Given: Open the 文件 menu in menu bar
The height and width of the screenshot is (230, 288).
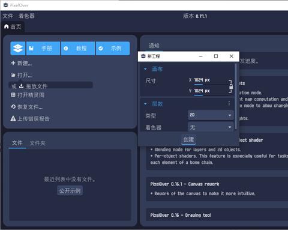Looking at the screenshot, I should point(8,16).
